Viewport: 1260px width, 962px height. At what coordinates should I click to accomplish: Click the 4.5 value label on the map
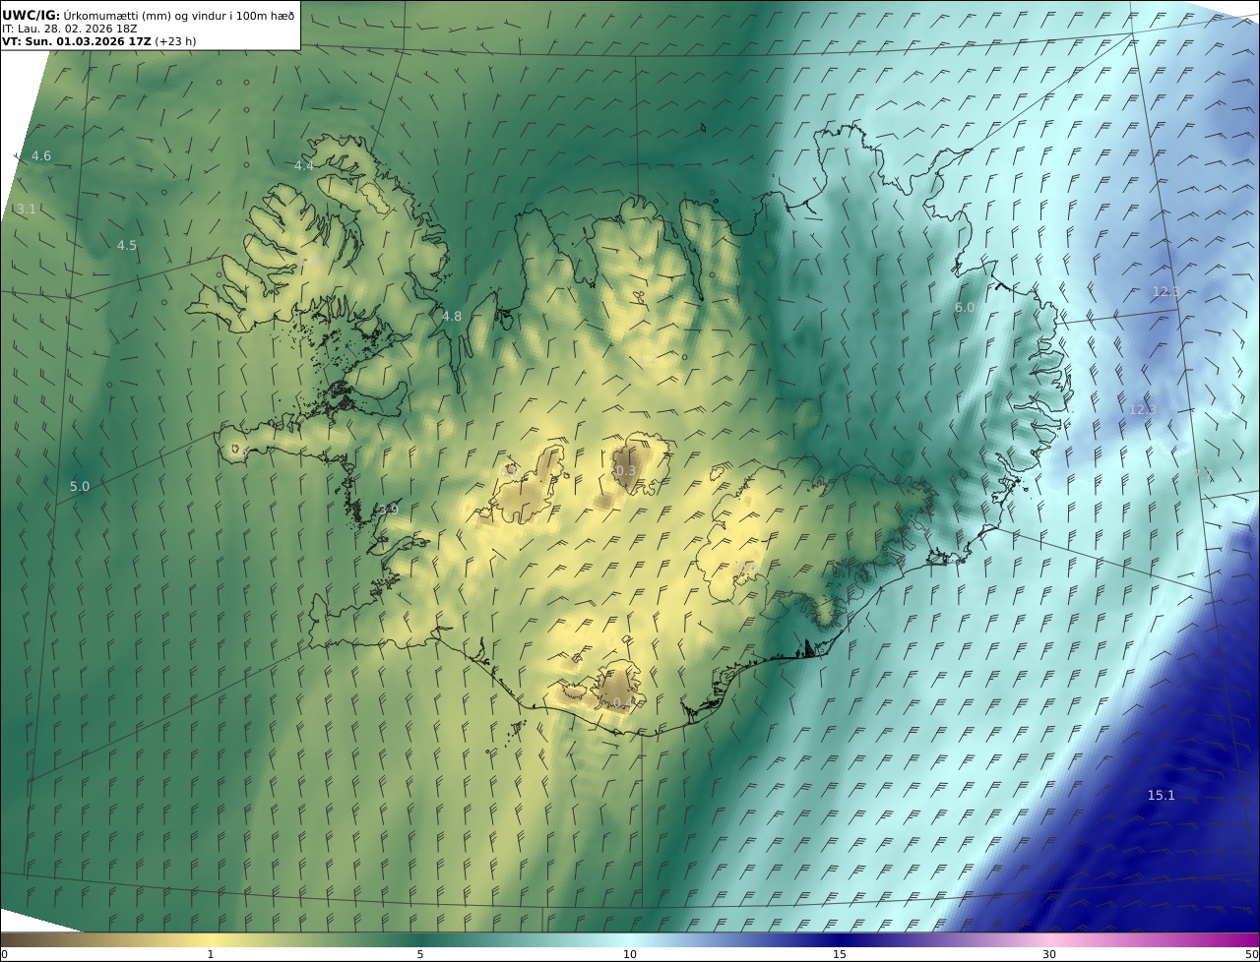click(127, 245)
